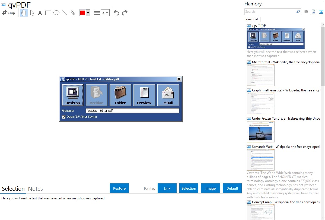Select the straight line tool
The width and height of the screenshot is (325, 220).
coord(65,13)
